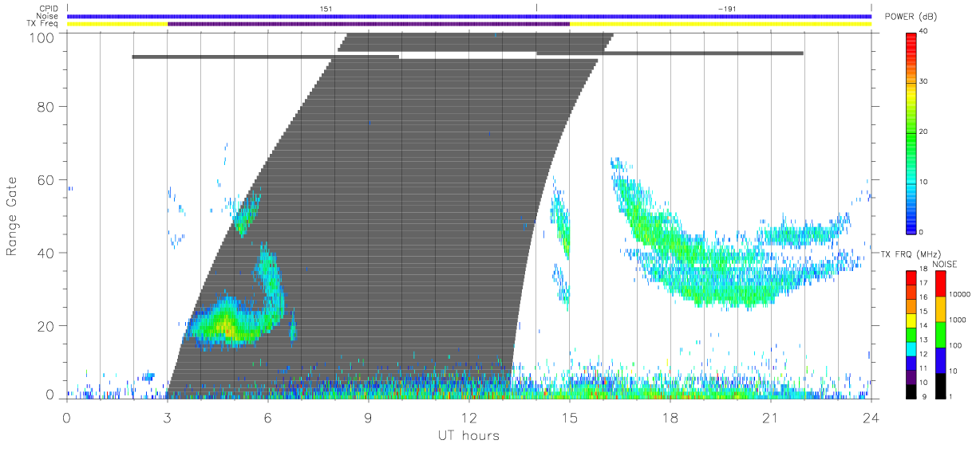Click the "12" tick on the UT hours axis
This screenshot has height=452, width=980.
[468, 418]
